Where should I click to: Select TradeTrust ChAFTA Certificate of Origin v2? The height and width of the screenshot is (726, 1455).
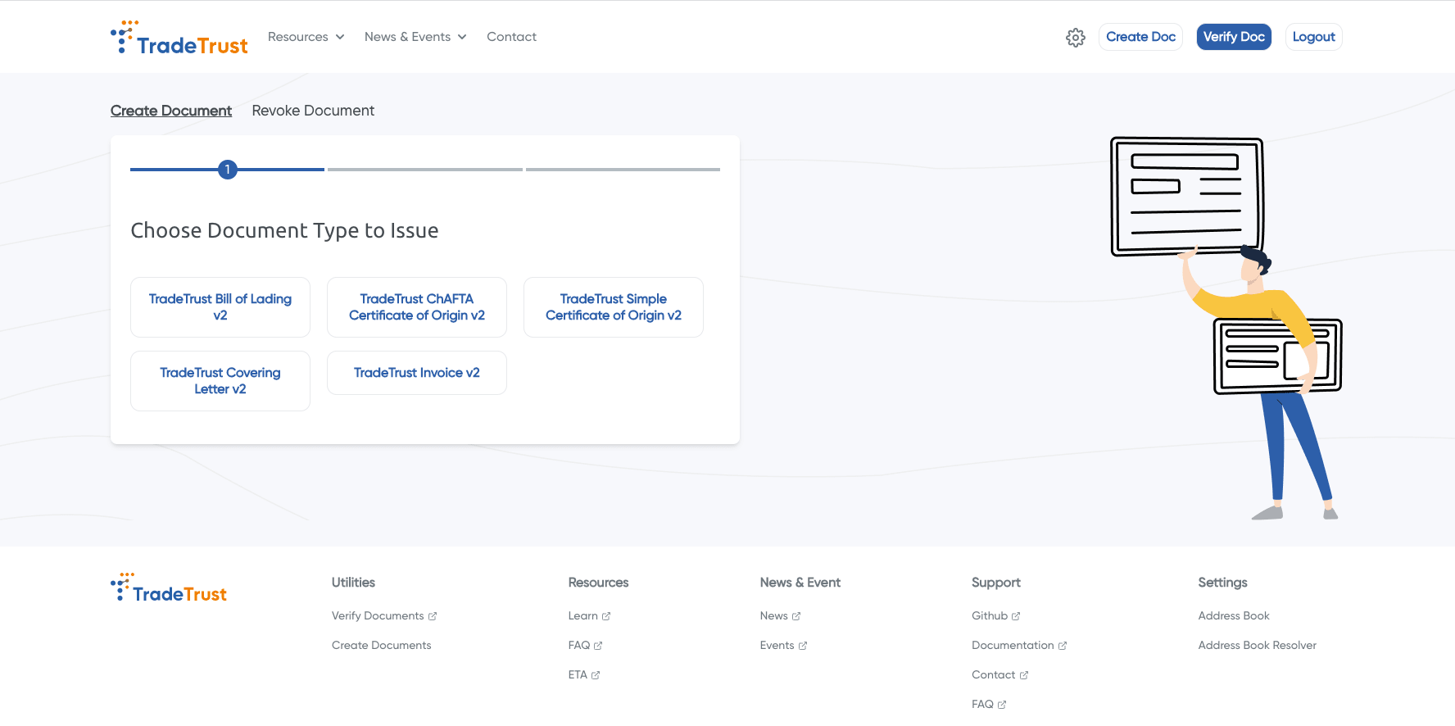pos(417,307)
